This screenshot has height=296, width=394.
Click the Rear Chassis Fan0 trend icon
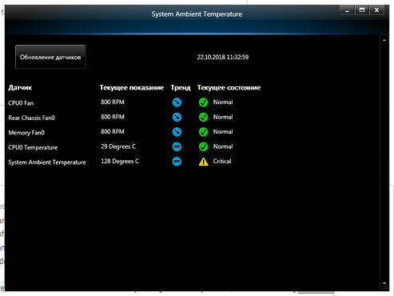[177, 117]
